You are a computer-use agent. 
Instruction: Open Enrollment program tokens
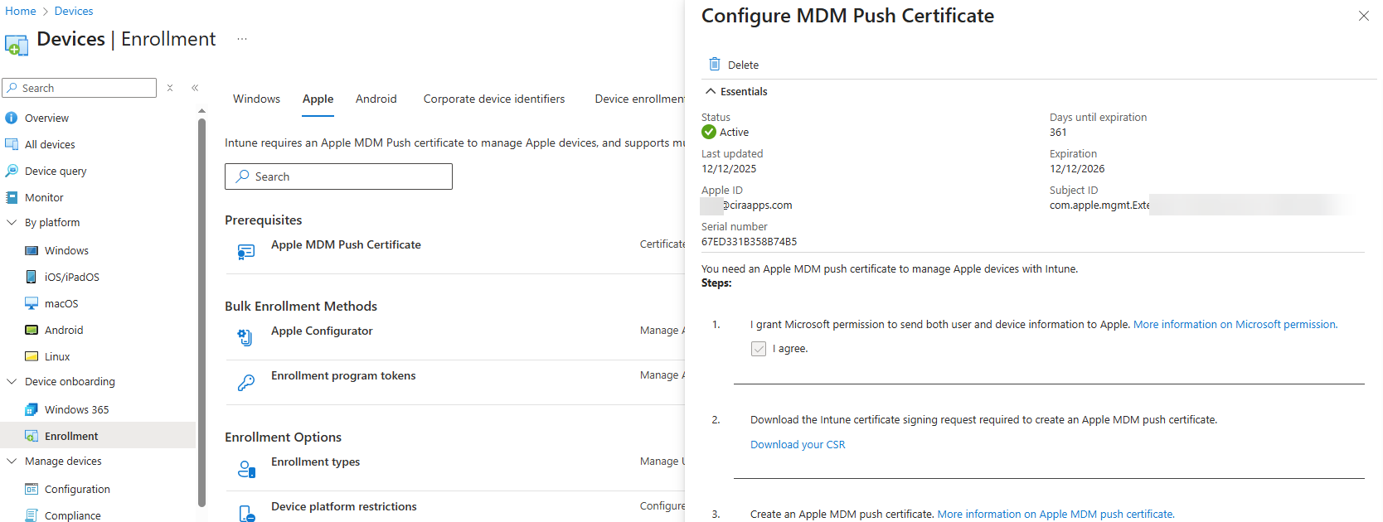click(343, 375)
